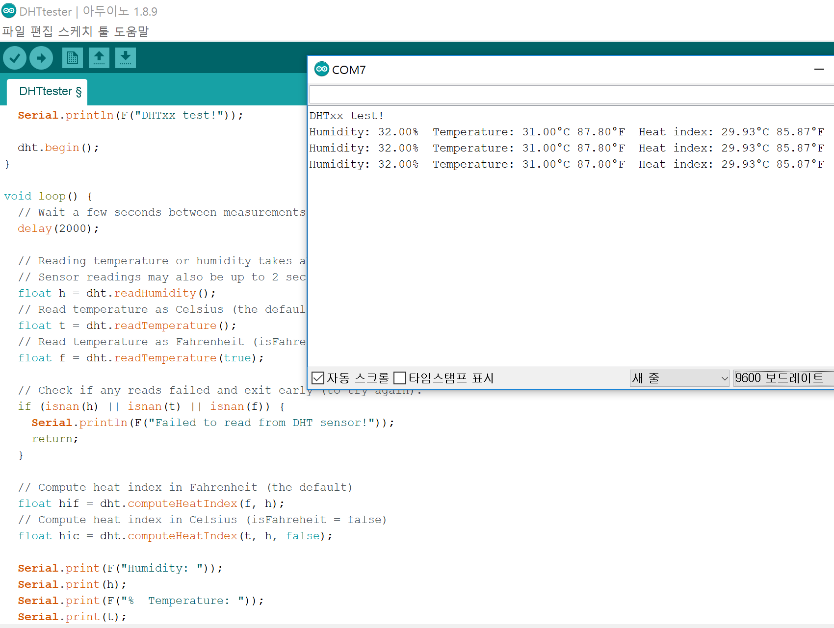Click the 'float hic = dht.computeHeatIndex' line
This screenshot has height=628, width=834.
click(175, 536)
